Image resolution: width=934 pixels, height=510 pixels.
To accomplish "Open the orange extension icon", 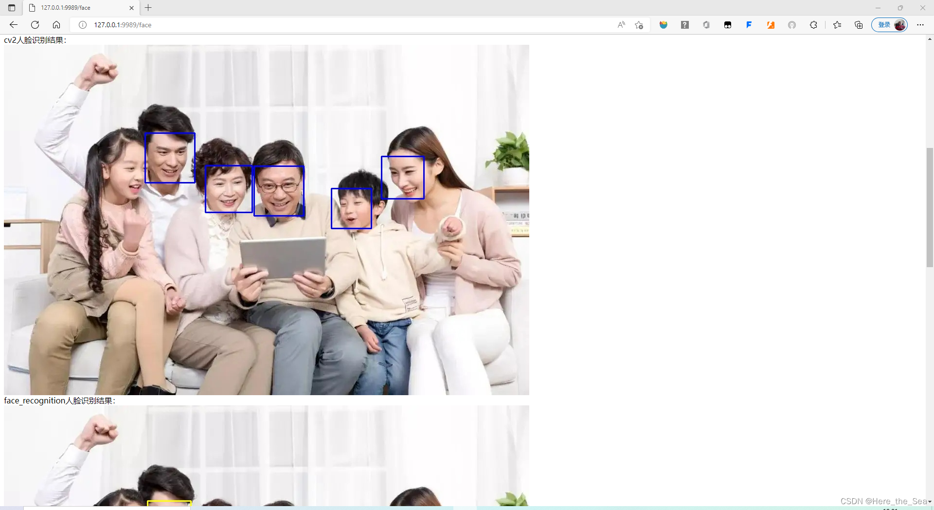I will click(771, 25).
